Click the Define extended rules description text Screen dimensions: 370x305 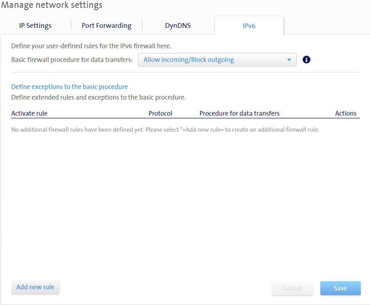[x=98, y=97]
